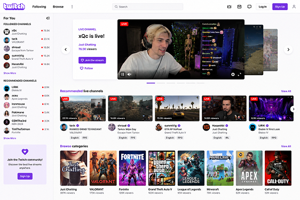
Task: Open the VALORANT category cover
Action: coord(103,168)
